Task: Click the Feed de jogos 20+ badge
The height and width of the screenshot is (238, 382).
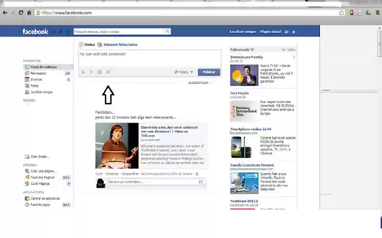Action: 66,205
